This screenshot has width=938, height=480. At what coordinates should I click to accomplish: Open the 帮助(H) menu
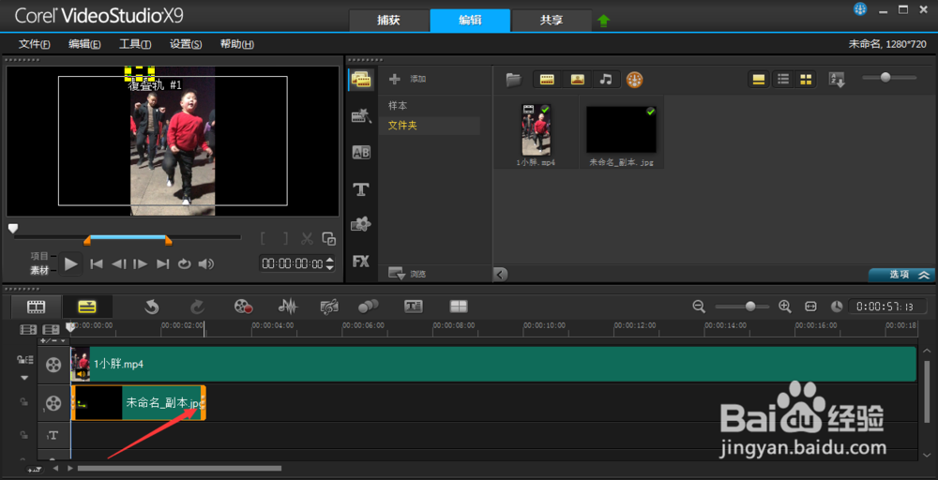click(237, 44)
